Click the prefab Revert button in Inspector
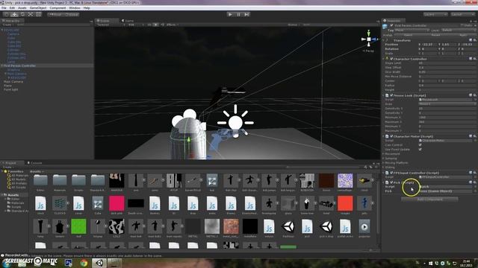Viewport: 478px width, 268px height. click(435, 35)
